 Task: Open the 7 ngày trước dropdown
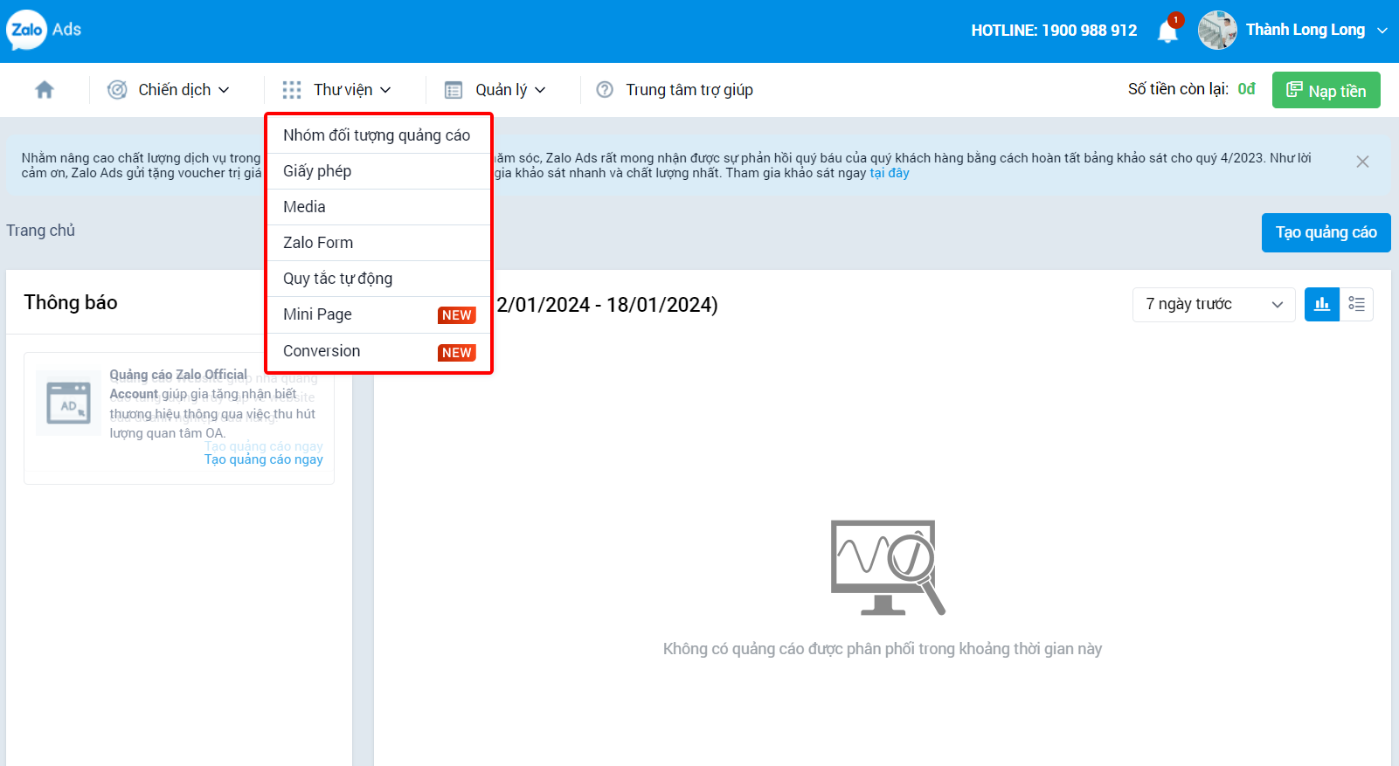click(x=1214, y=305)
